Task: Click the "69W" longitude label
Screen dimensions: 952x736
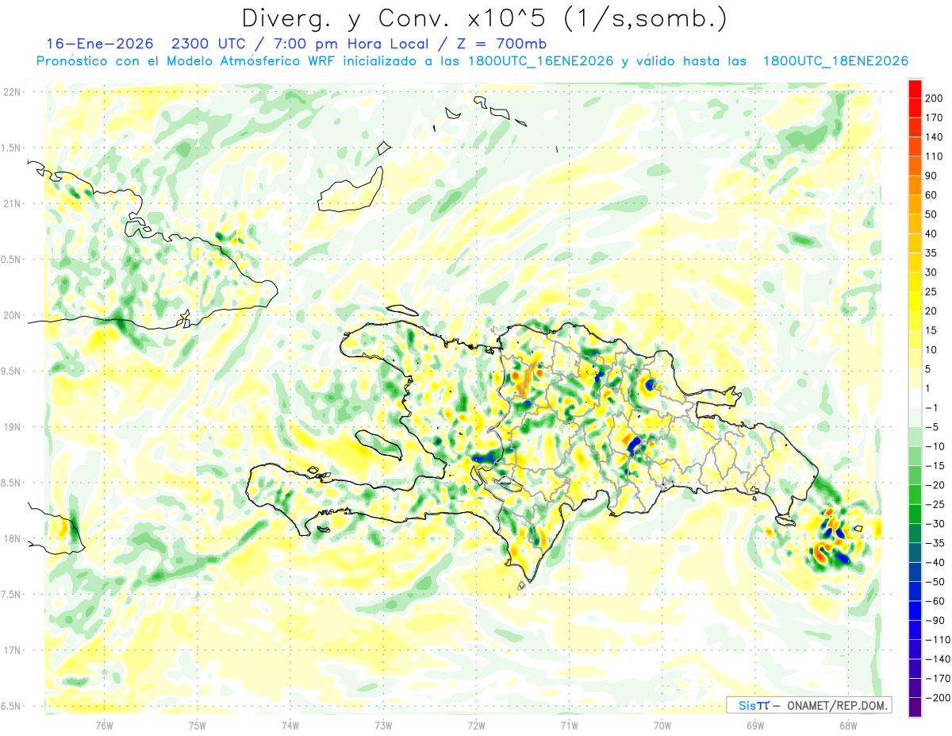Action: [755, 724]
